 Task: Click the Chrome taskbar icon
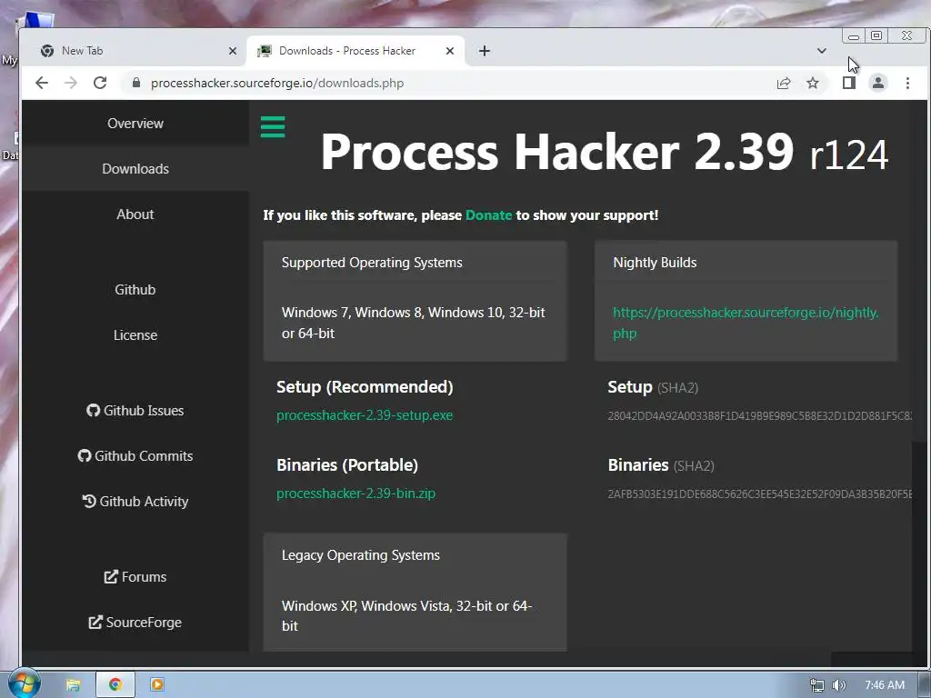coord(115,685)
